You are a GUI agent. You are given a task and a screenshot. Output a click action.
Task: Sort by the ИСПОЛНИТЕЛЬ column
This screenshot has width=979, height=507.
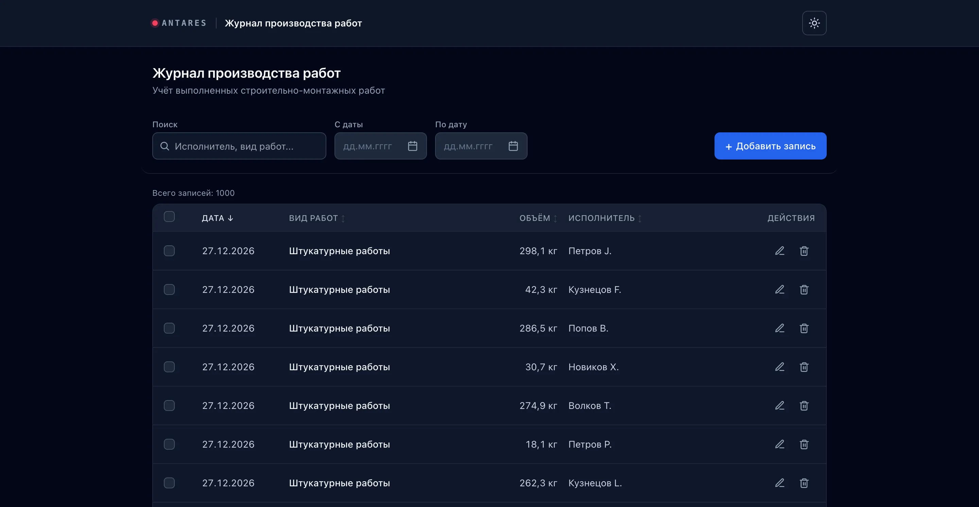(x=605, y=218)
